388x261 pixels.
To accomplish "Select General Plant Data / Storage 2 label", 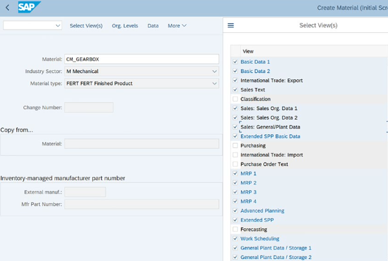I will click(276, 257).
